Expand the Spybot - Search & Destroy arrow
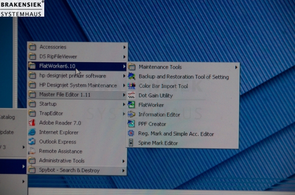Viewport: 295px width, 195px height. click(x=123, y=171)
